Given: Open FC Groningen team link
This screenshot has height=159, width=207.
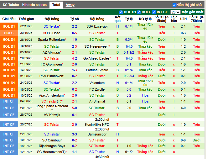Looking at the screenshot, I should click(51, 64).
